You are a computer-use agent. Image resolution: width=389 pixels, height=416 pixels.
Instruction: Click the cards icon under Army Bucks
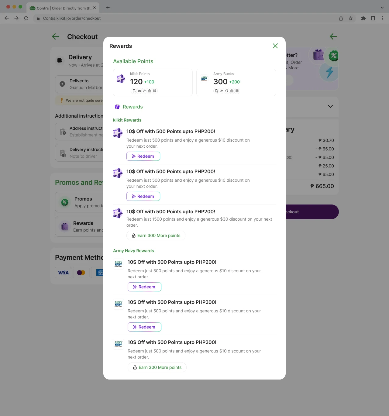tap(227, 91)
